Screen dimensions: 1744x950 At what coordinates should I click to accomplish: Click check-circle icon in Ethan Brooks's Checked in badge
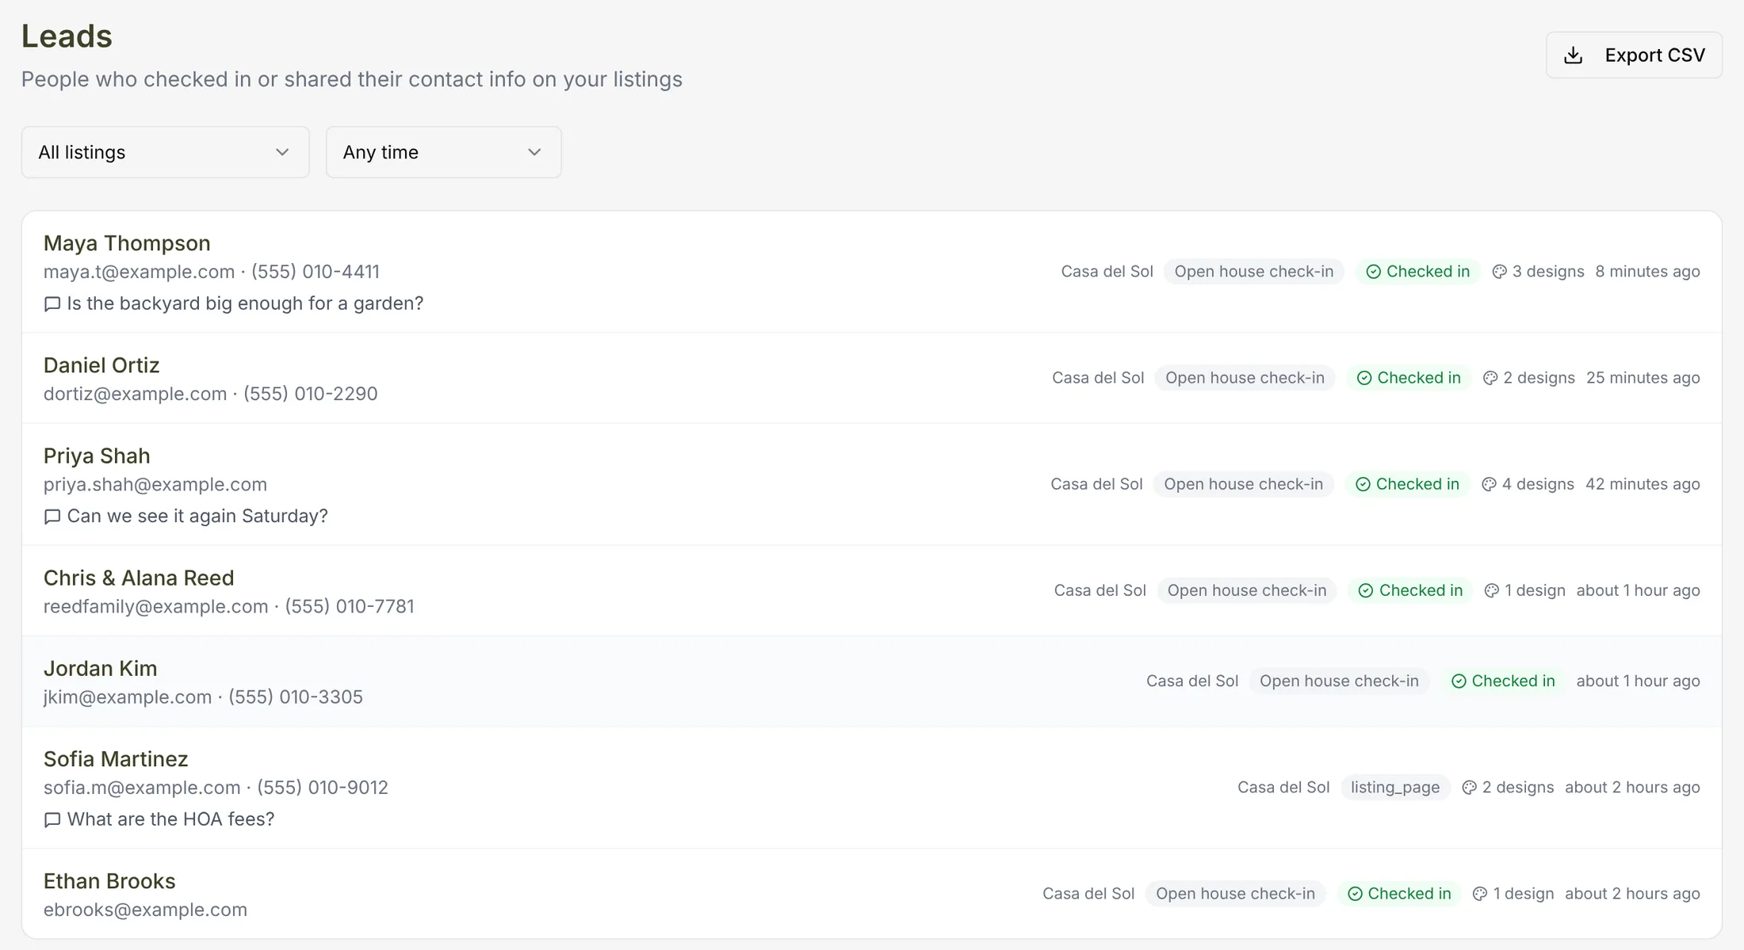1355,894
